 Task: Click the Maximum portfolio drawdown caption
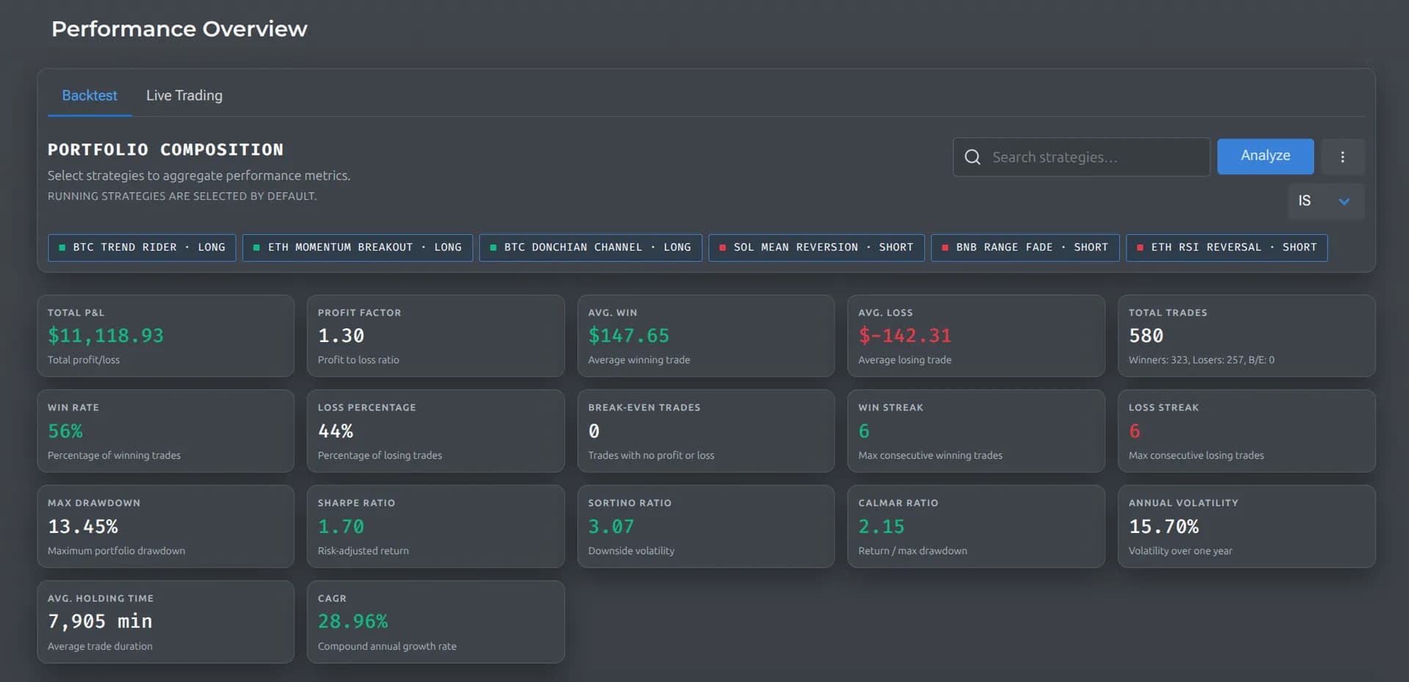116,551
